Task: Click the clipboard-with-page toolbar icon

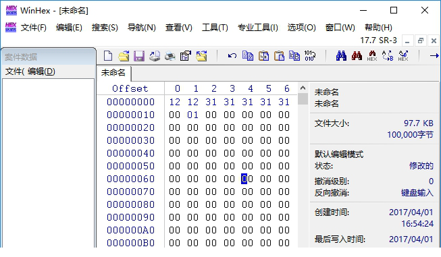Action: tap(279, 56)
